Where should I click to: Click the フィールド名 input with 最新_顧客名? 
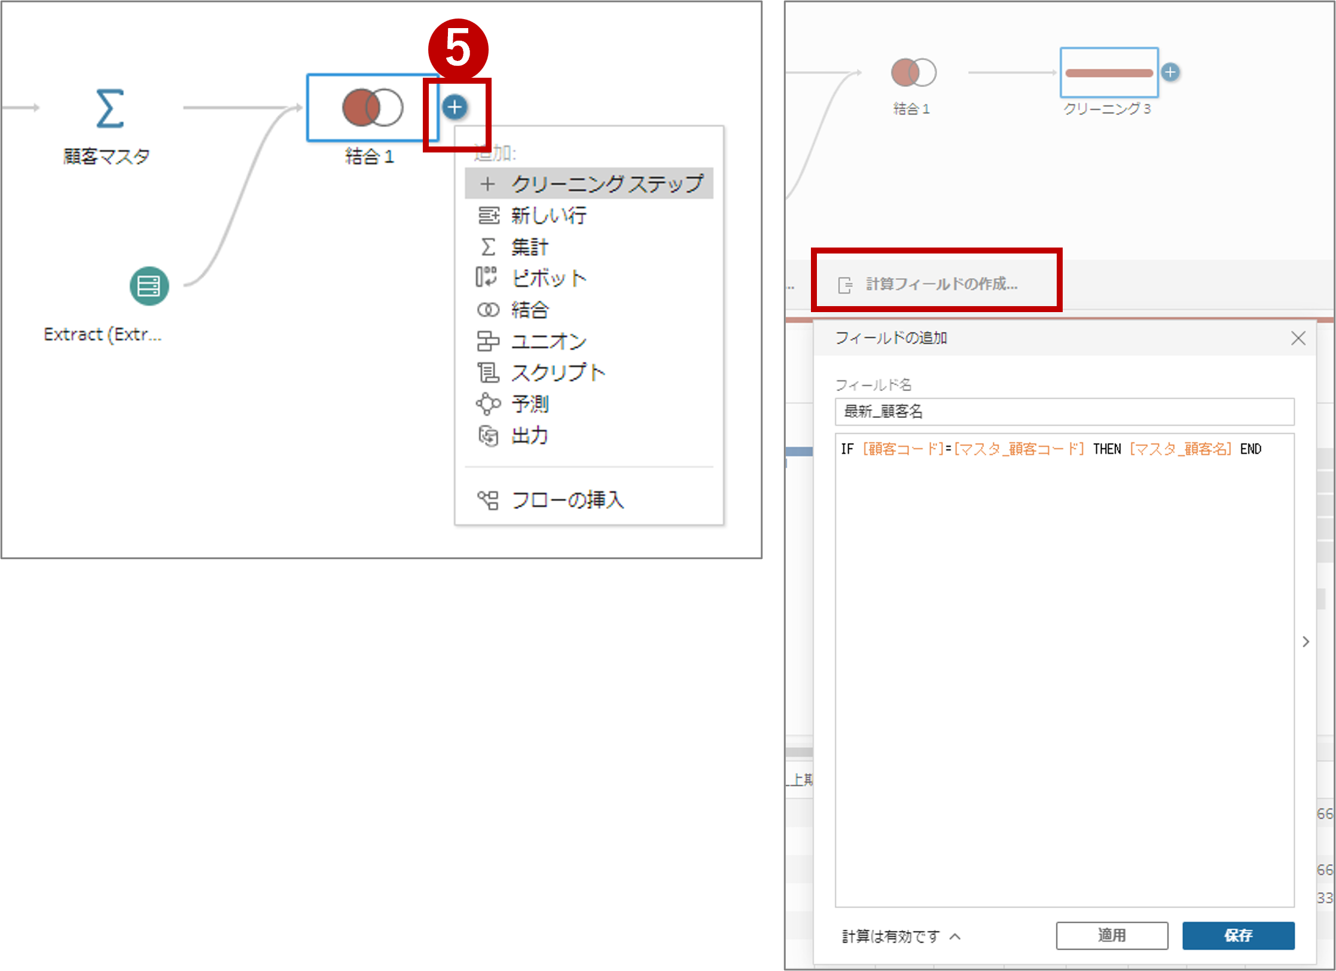point(1064,412)
